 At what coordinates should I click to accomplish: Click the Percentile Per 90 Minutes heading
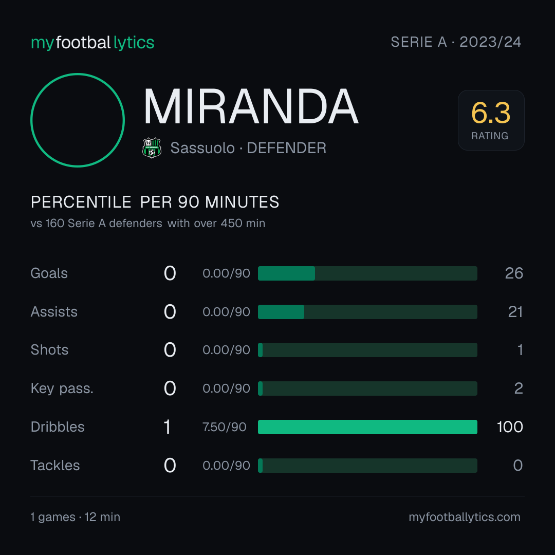(x=155, y=202)
